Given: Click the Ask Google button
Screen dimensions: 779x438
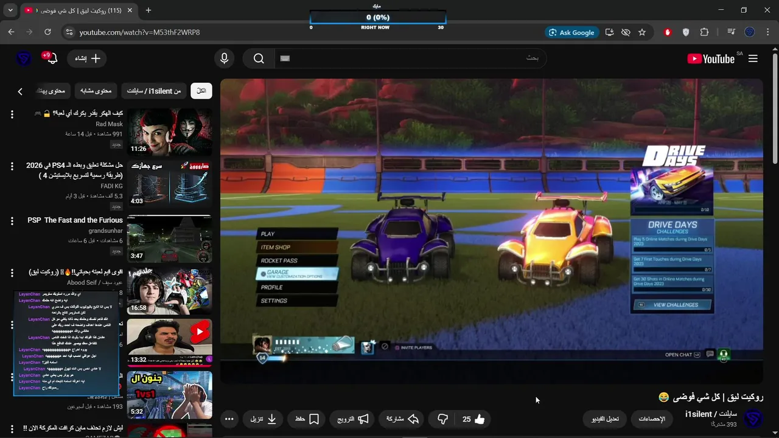Looking at the screenshot, I should pyautogui.click(x=571, y=32).
